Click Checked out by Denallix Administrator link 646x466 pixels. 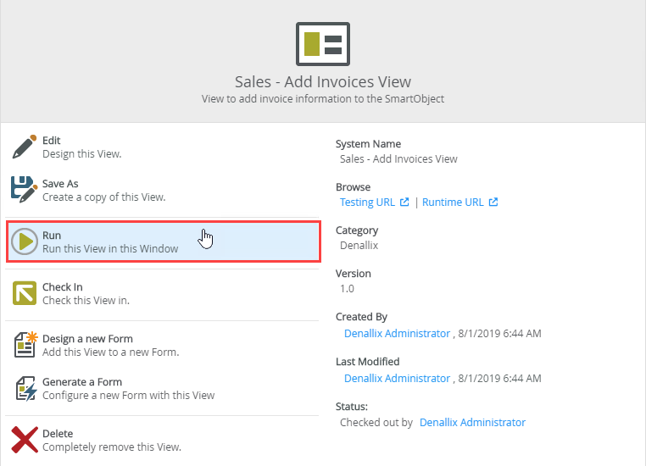click(x=472, y=422)
